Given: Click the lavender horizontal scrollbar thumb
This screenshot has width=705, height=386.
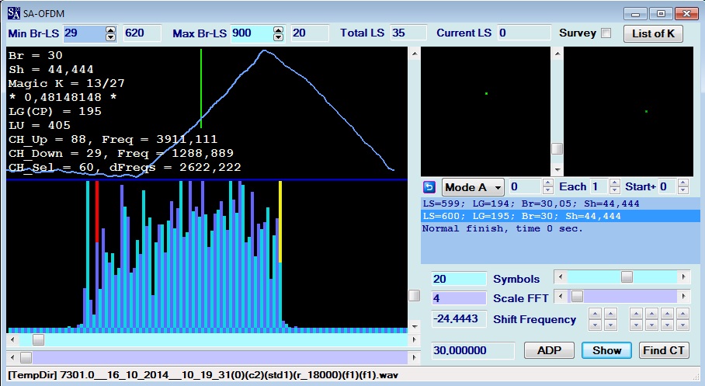Looking at the screenshot, I should pos(26,358).
